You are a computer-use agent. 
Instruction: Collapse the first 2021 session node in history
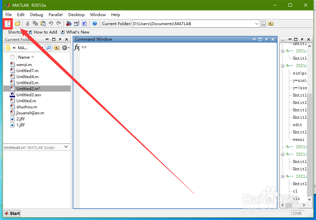pyautogui.click(x=283, y=51)
